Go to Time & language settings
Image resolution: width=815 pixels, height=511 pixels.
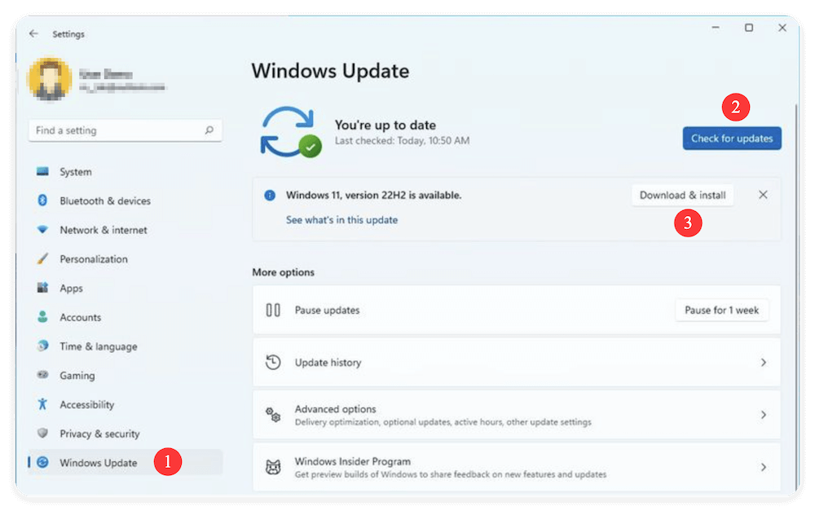pyautogui.click(x=98, y=346)
